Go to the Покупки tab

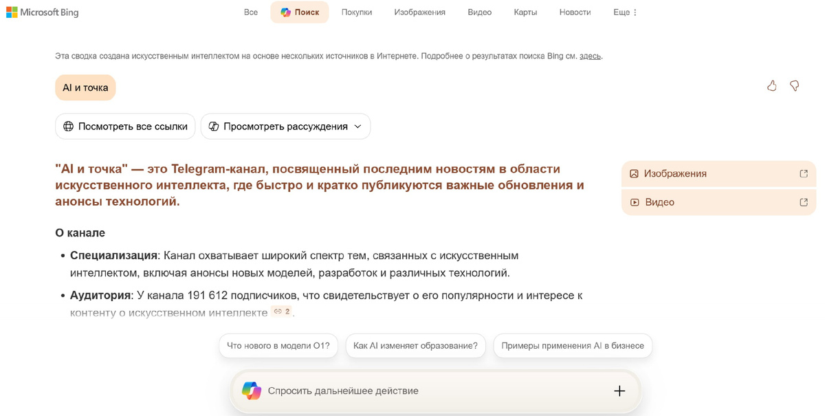pyautogui.click(x=357, y=12)
